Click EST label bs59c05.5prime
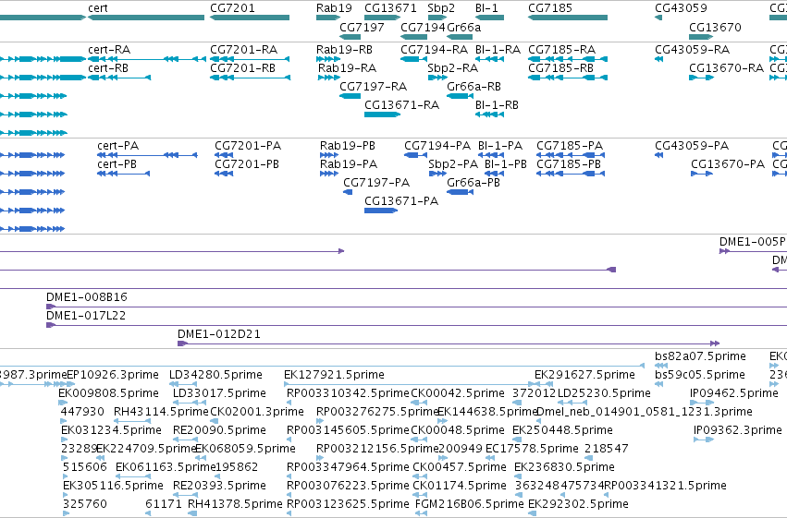The width and height of the screenshot is (787, 518). (700, 375)
